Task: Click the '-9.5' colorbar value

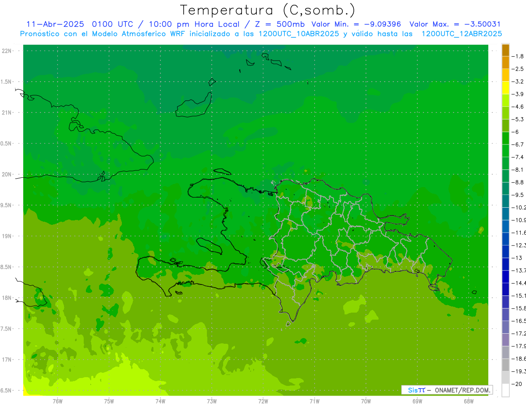Action: 518,194
